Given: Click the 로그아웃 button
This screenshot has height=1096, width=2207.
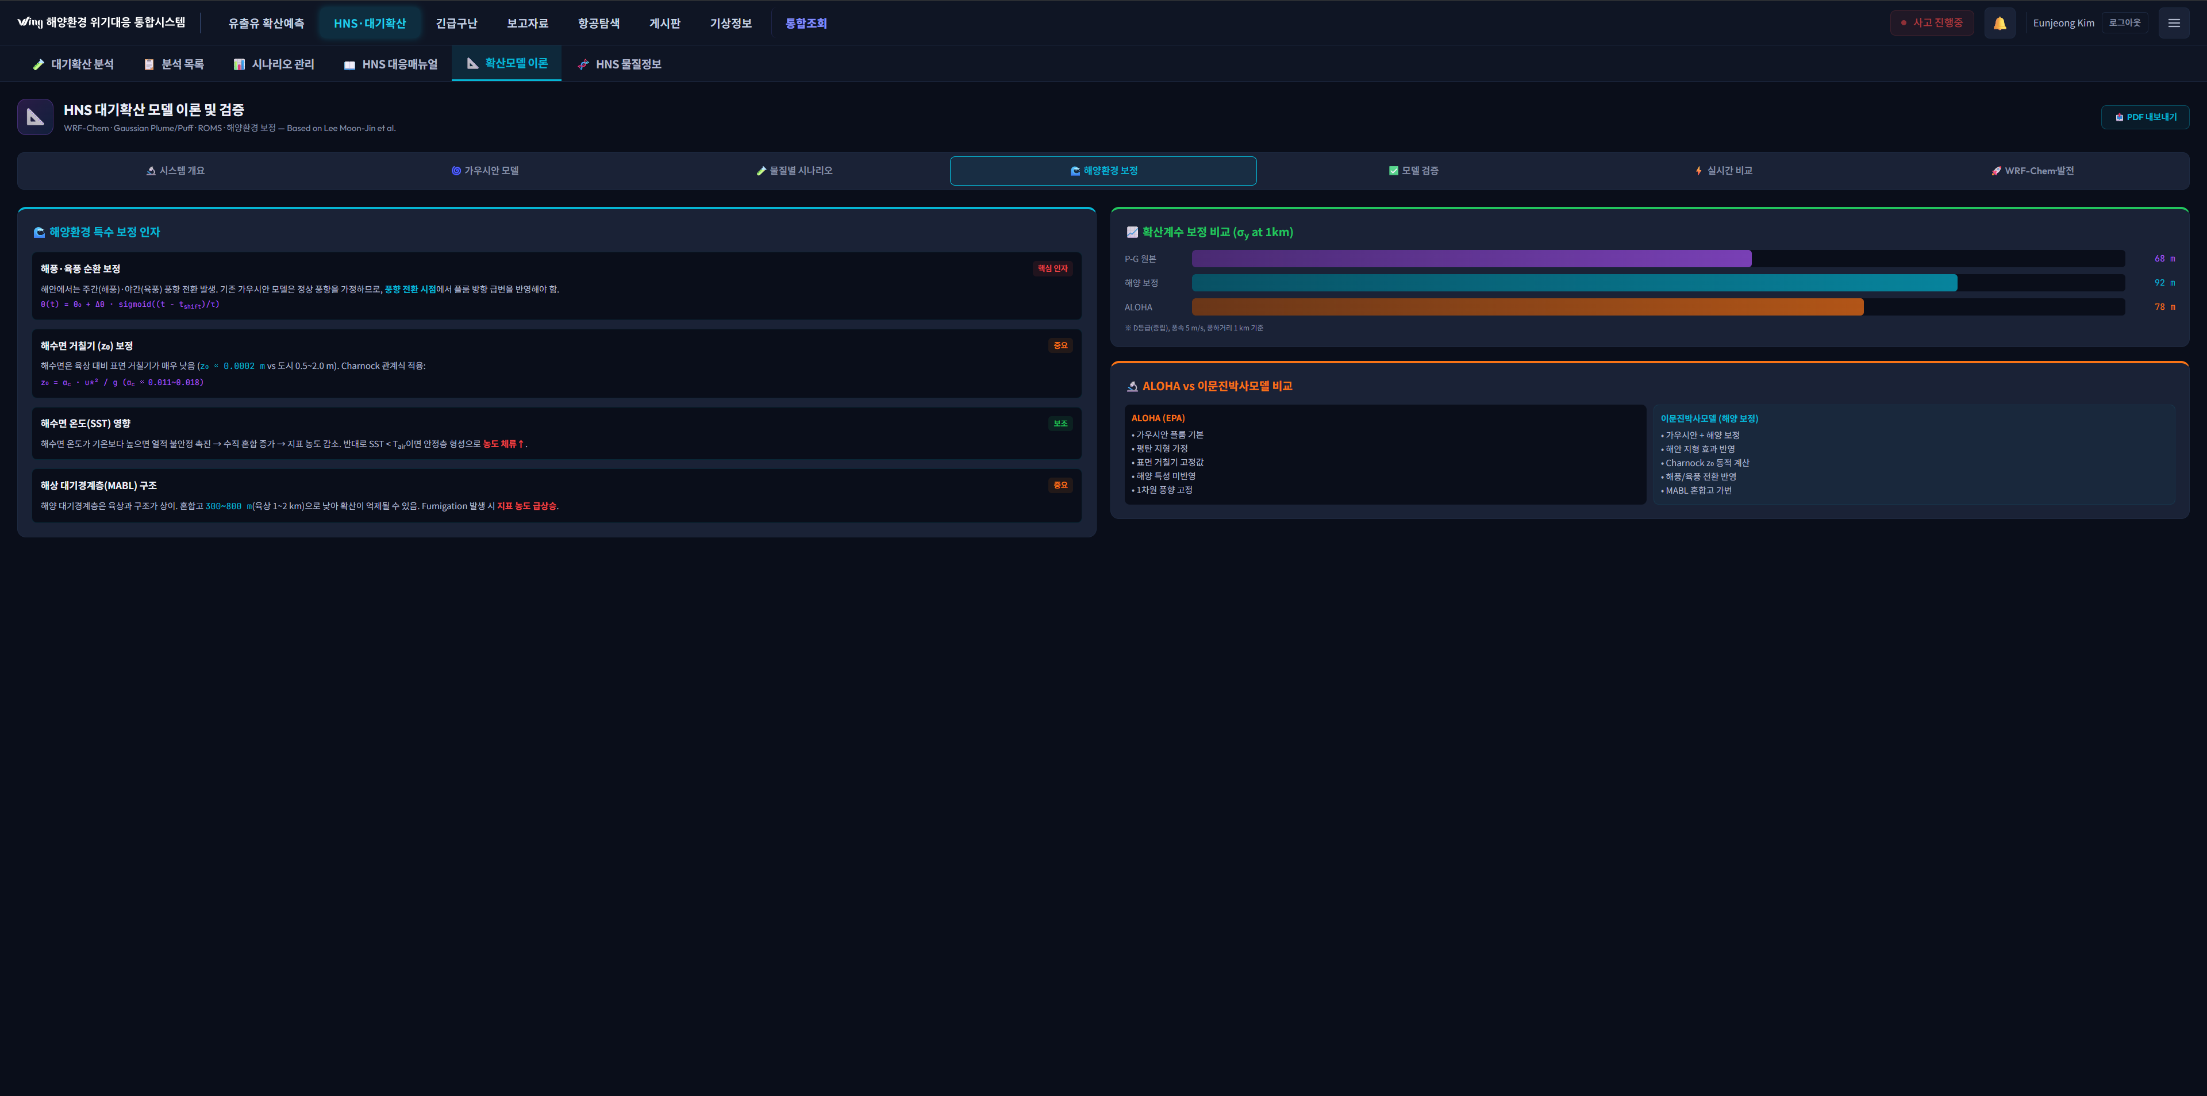Looking at the screenshot, I should point(2124,23).
